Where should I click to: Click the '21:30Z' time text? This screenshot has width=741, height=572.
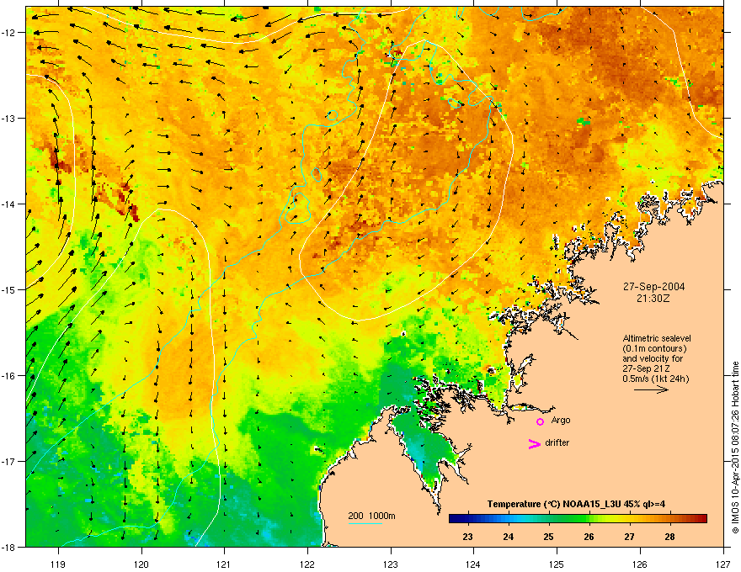653,299
